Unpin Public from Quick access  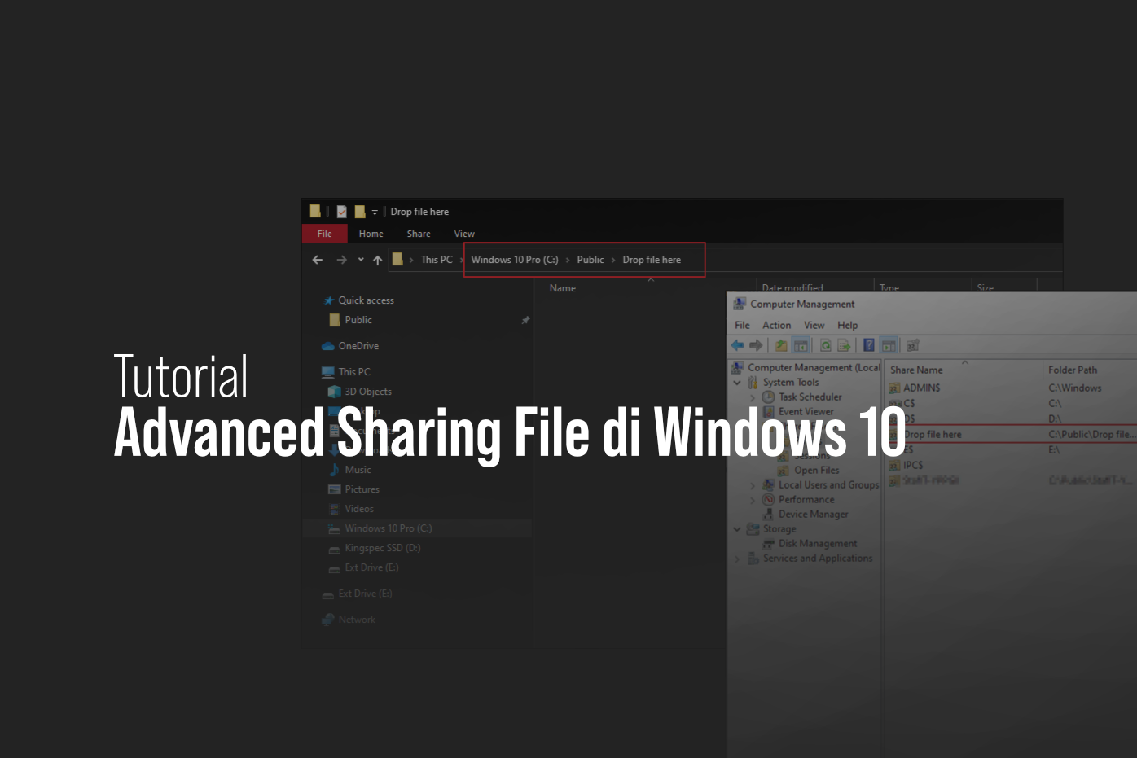pos(525,319)
